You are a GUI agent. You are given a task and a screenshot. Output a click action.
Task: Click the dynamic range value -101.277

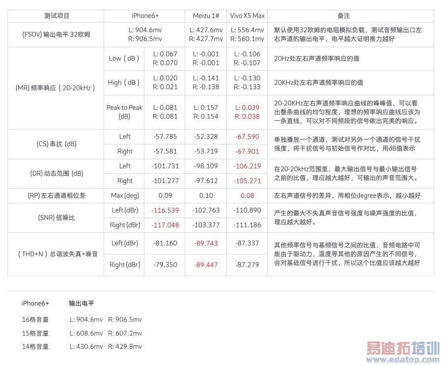click(165, 181)
